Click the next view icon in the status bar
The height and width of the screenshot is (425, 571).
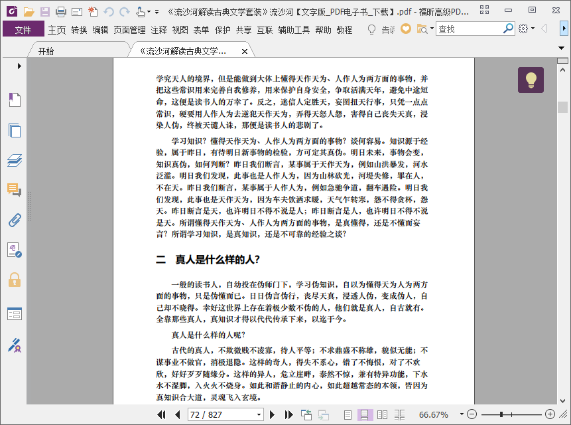[x=324, y=414]
